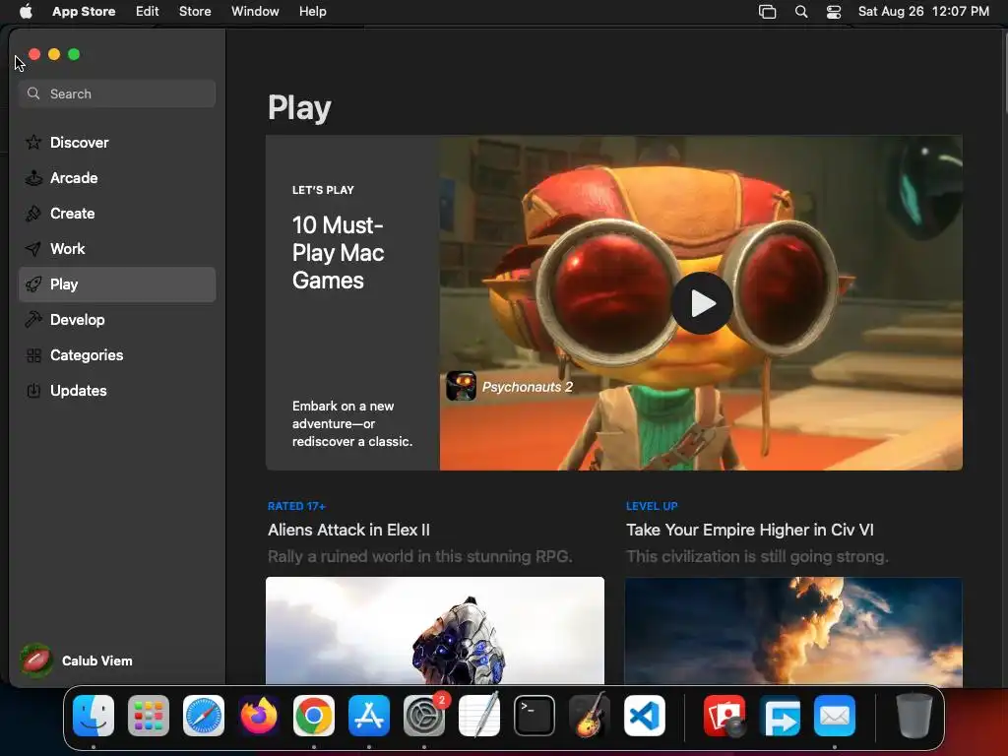This screenshot has height=756, width=1008.
Task: Click the search magnifier icon in sidebar
Action: (x=33, y=94)
